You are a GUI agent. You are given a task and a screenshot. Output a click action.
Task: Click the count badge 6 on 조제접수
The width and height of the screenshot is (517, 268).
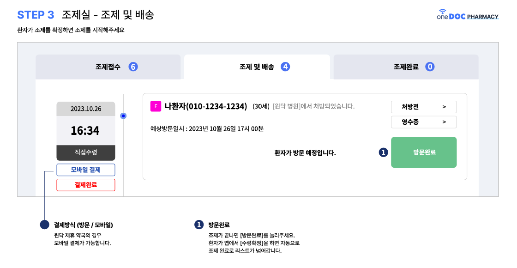pyautogui.click(x=133, y=67)
